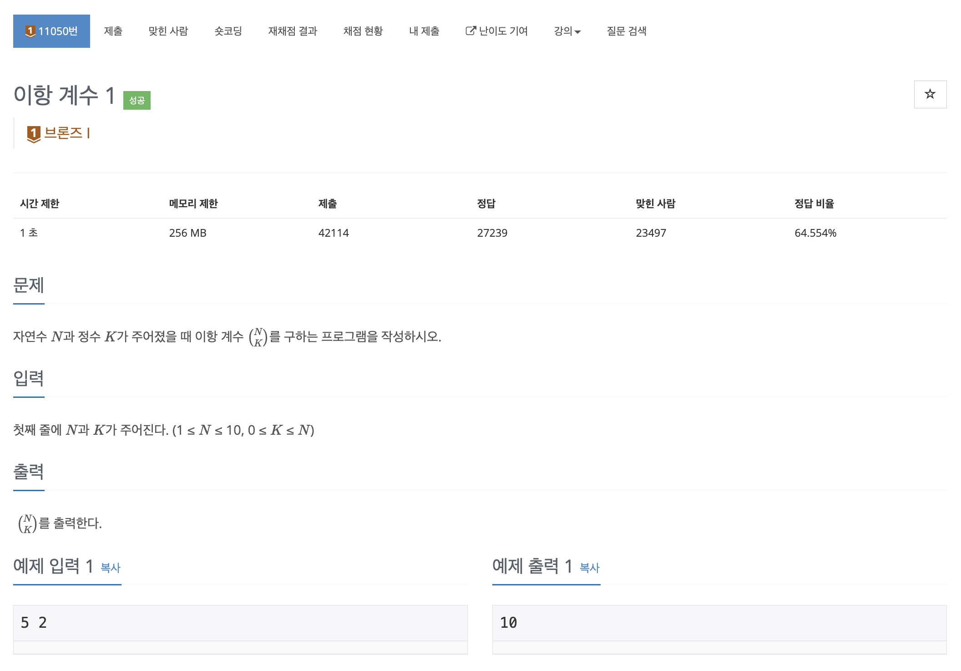Switch to the 채점 현황 tab
961x671 pixels.
tap(363, 31)
